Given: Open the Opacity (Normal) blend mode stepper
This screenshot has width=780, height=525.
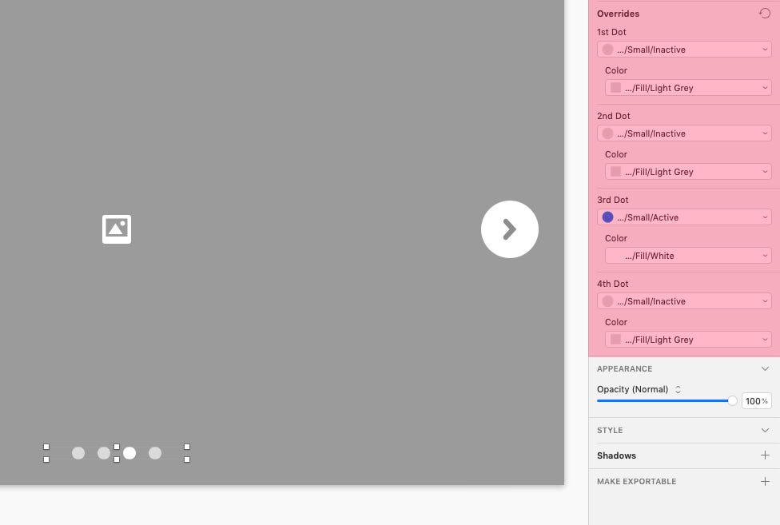Looking at the screenshot, I should 678,389.
